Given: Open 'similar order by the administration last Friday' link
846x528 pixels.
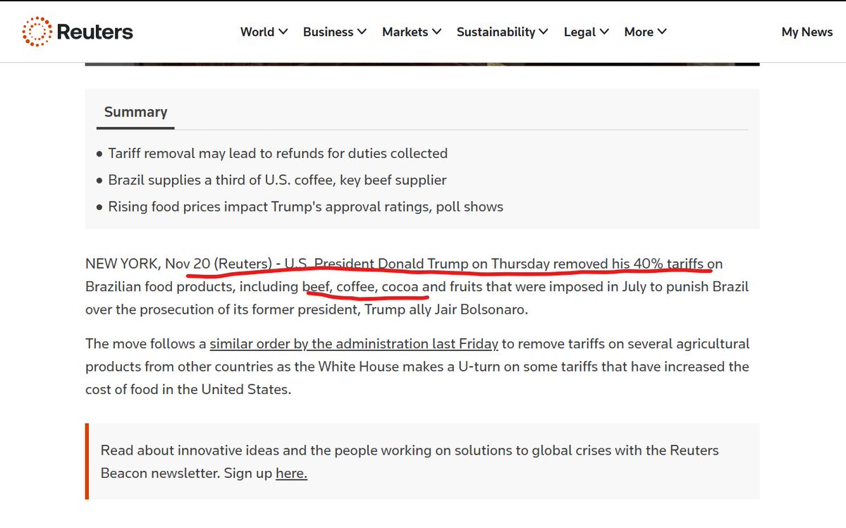Looking at the screenshot, I should tap(354, 344).
